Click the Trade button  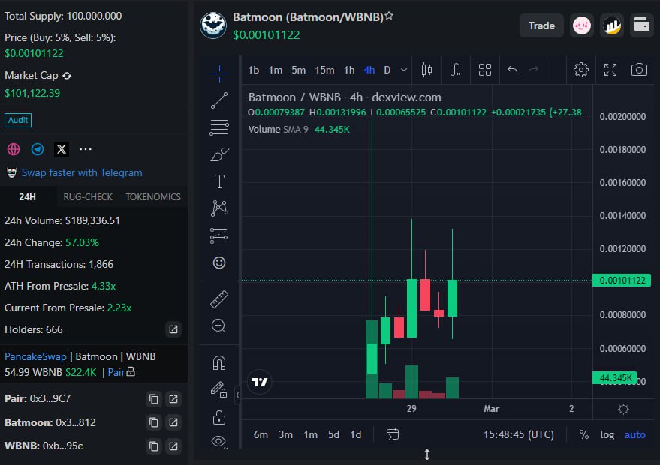541,25
